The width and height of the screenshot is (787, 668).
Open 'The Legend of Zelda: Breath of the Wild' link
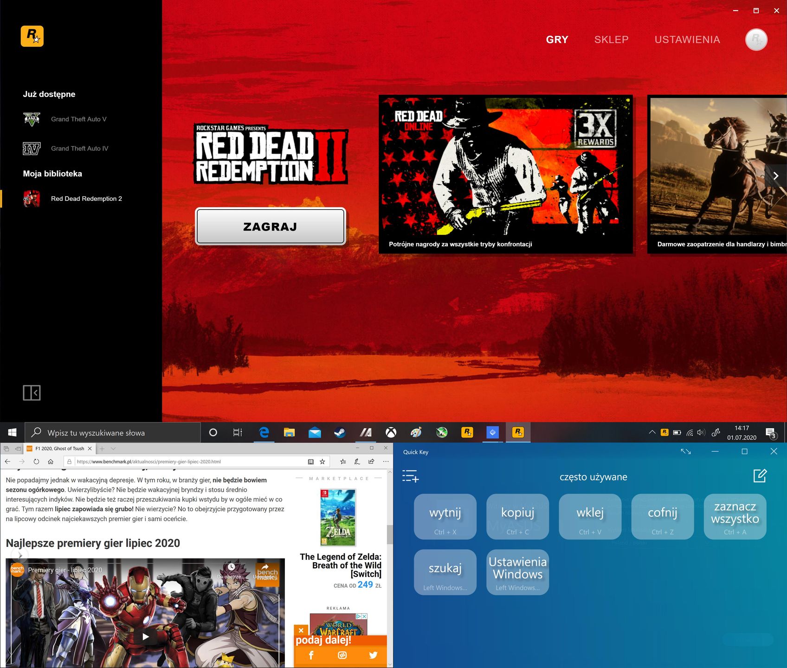(x=341, y=565)
